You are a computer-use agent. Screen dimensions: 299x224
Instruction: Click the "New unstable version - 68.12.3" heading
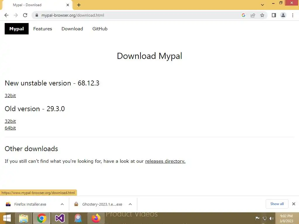(52, 83)
